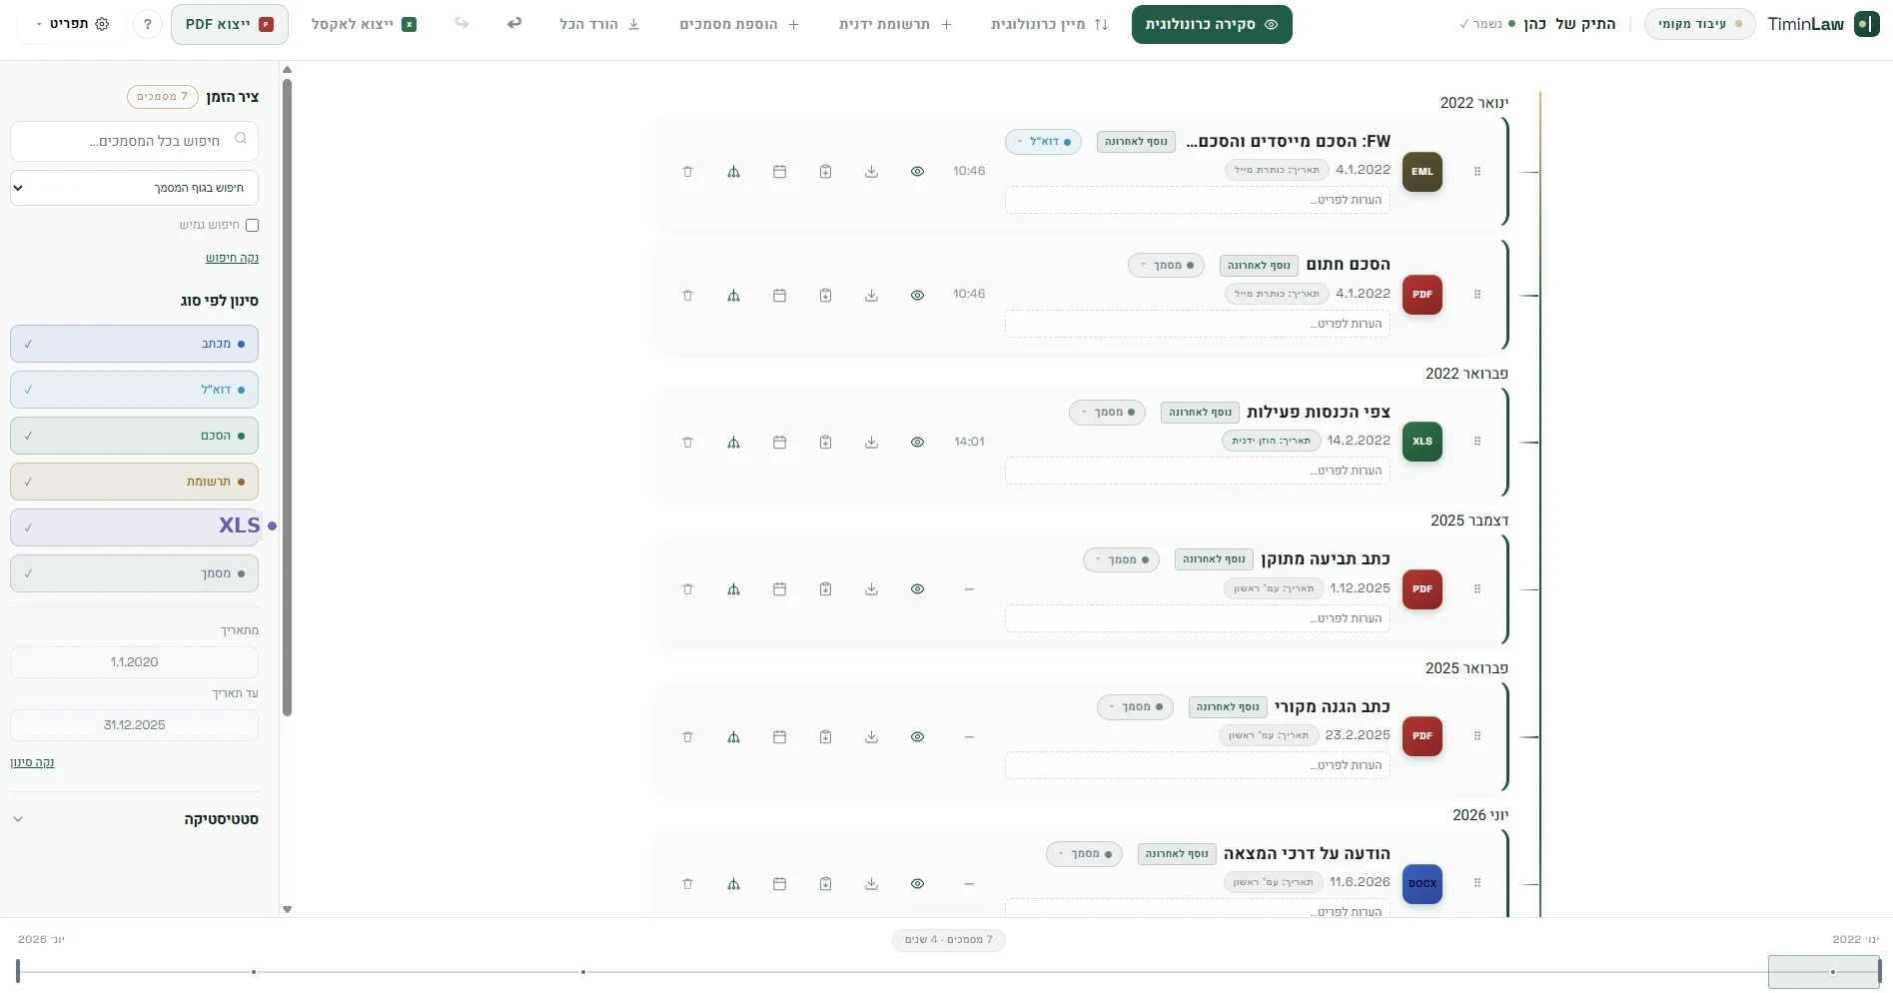Open the תפריט menu dropdown
1893x993 pixels.
point(72,24)
